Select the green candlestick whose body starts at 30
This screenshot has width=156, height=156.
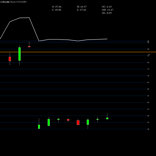[39, 127]
